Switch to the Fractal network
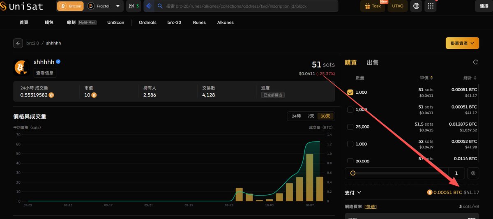 pyautogui.click(x=99, y=6)
